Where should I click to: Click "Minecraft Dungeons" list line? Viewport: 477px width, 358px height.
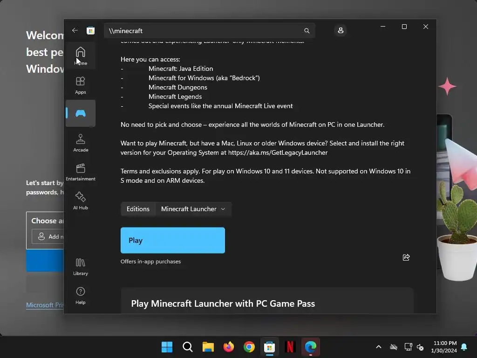pos(178,87)
